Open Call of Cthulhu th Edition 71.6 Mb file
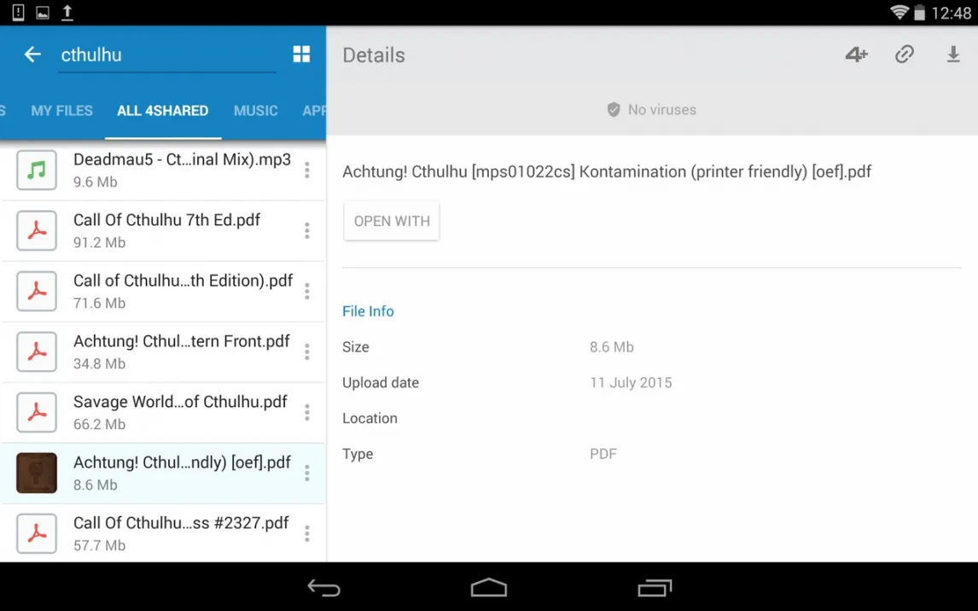This screenshot has width=978, height=611. (x=183, y=291)
